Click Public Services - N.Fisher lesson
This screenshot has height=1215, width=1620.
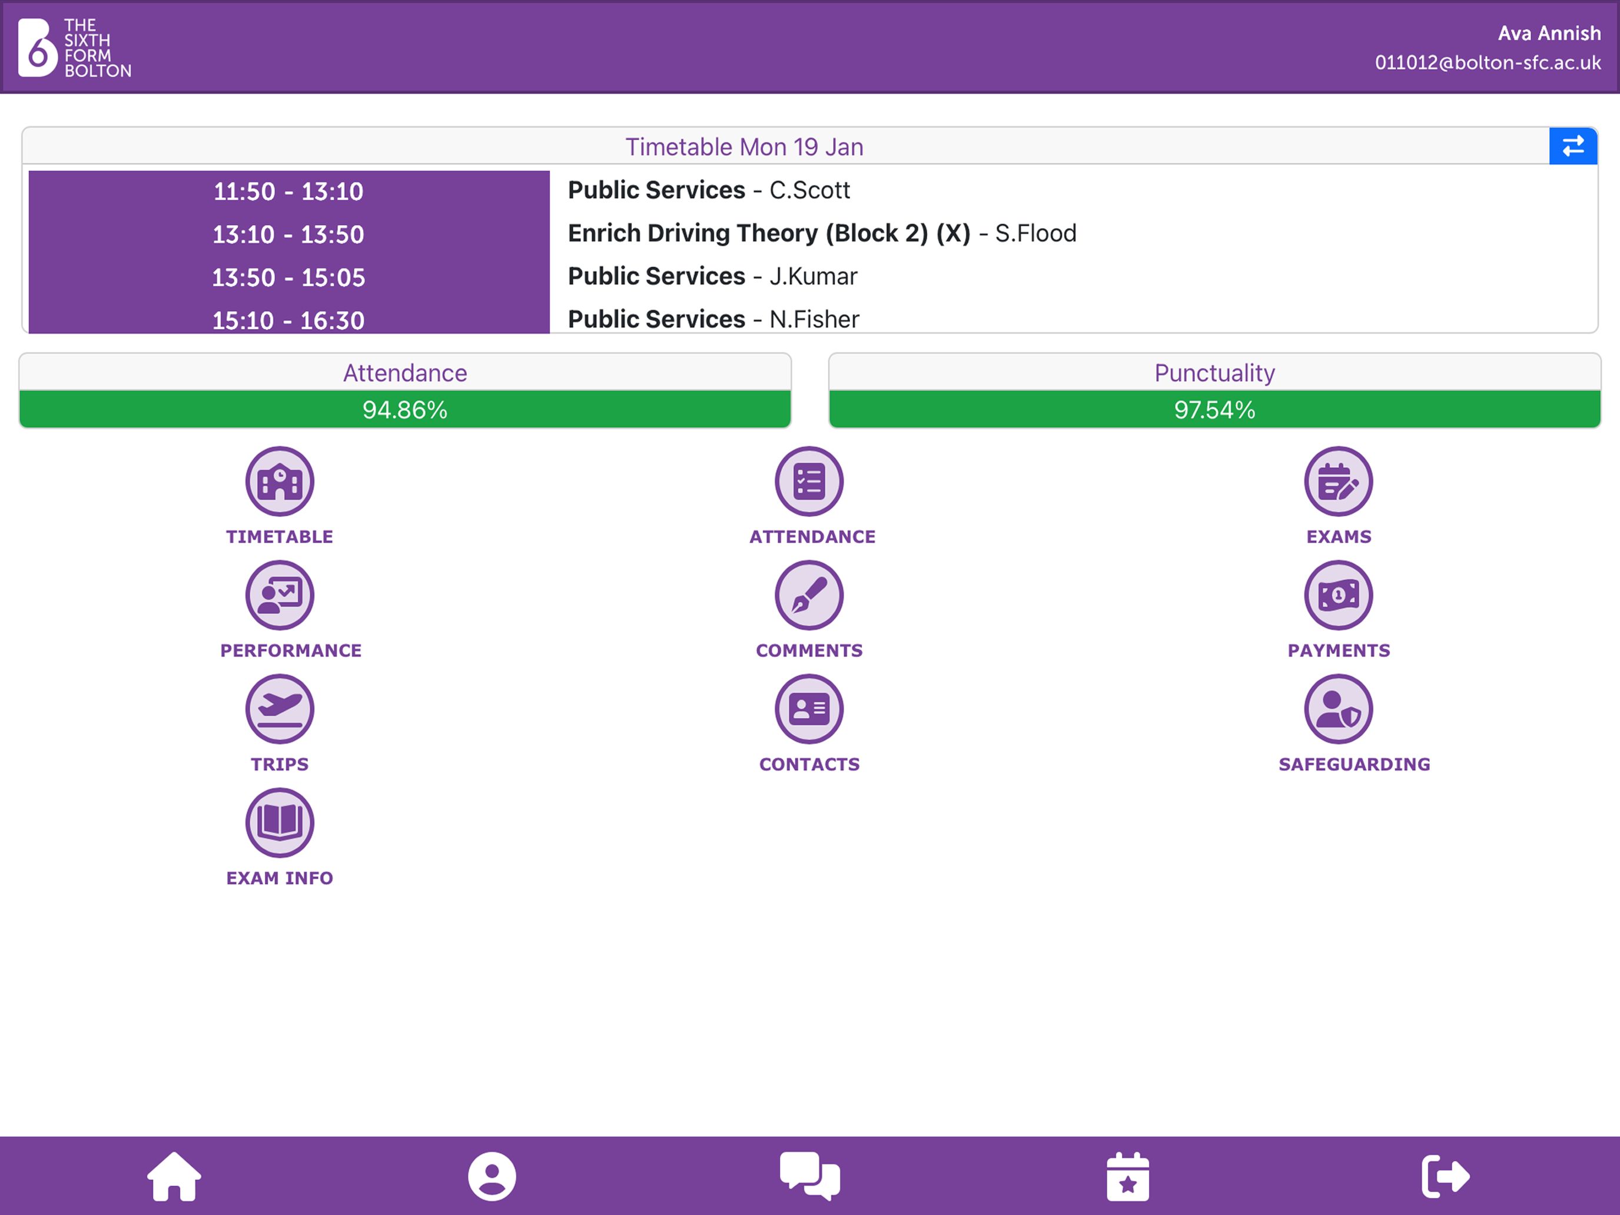pos(713,319)
